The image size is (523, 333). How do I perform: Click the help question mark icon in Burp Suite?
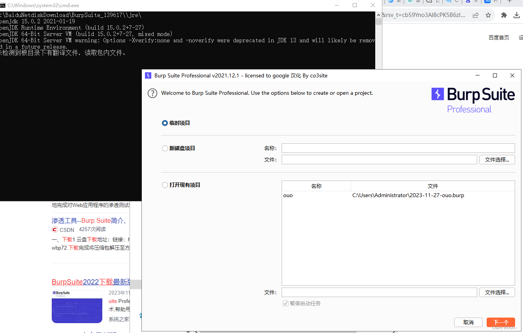point(152,93)
